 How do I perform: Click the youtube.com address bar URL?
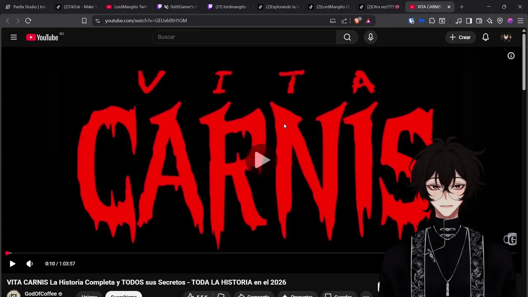pos(146,21)
